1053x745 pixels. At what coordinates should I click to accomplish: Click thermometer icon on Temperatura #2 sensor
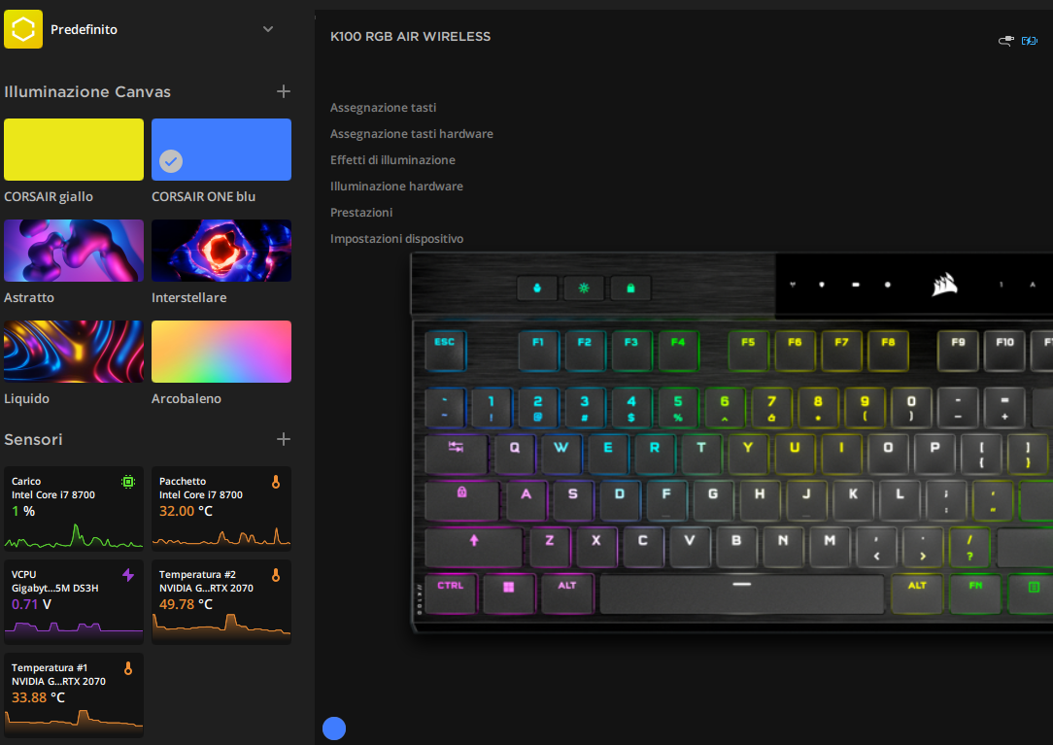276,575
